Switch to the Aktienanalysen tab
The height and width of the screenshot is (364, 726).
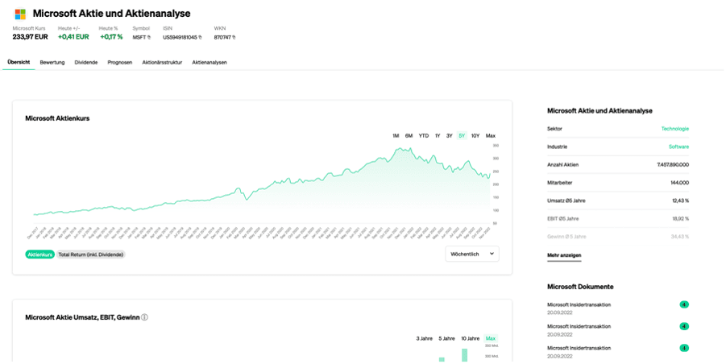click(x=210, y=62)
